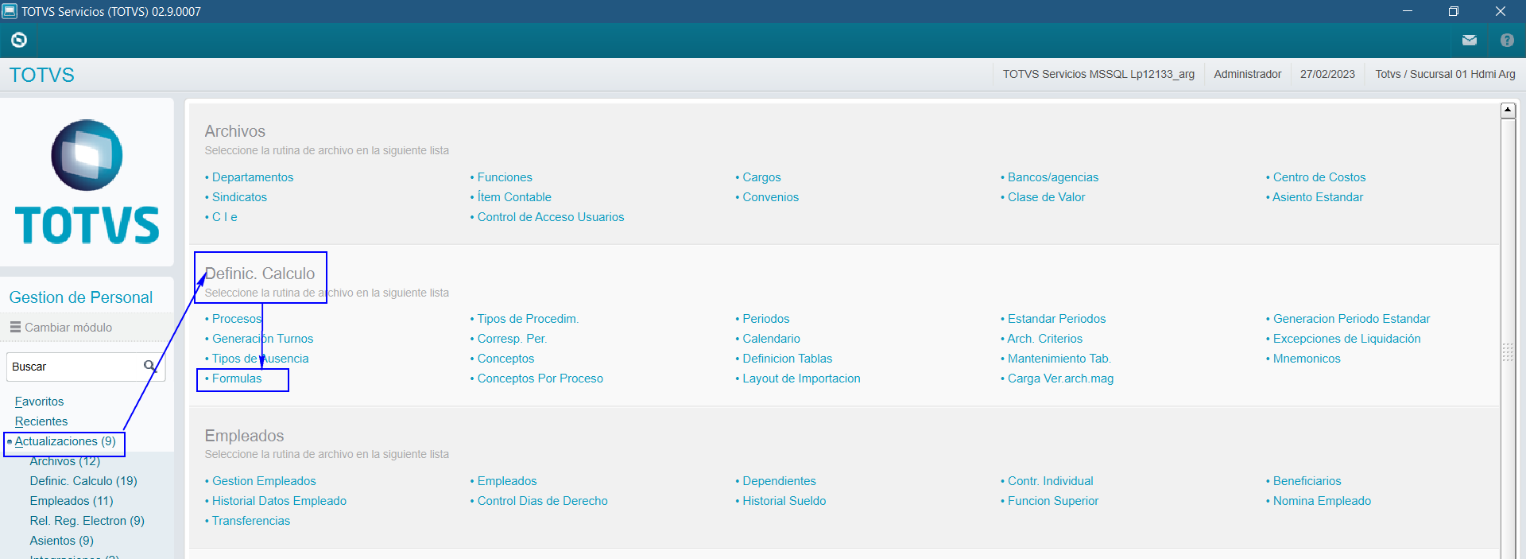Open Nomina Empleado routine

[1323, 501]
